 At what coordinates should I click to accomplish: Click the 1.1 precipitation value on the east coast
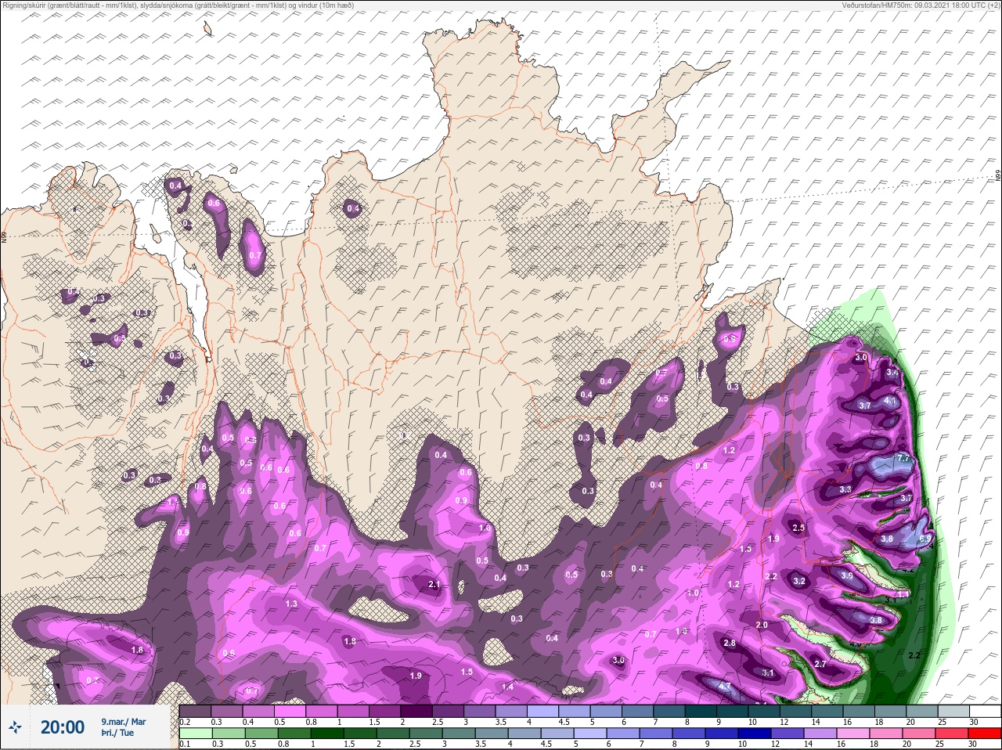pyautogui.click(x=903, y=595)
